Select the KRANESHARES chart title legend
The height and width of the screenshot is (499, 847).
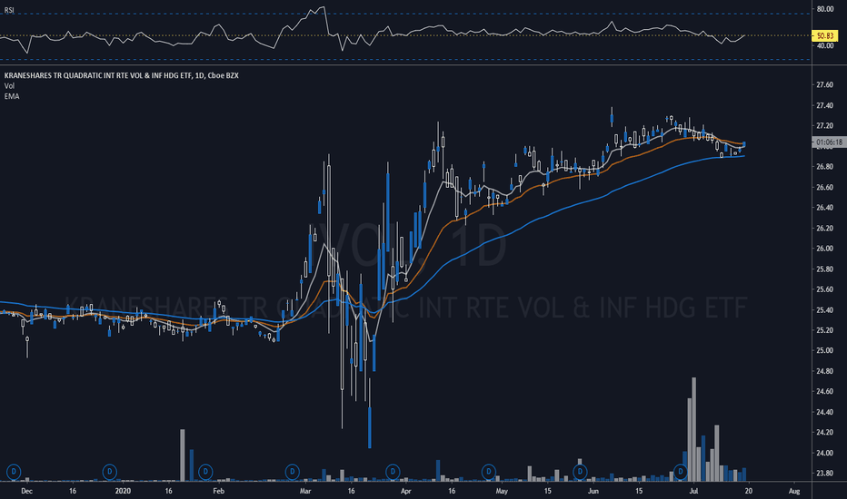click(x=121, y=75)
